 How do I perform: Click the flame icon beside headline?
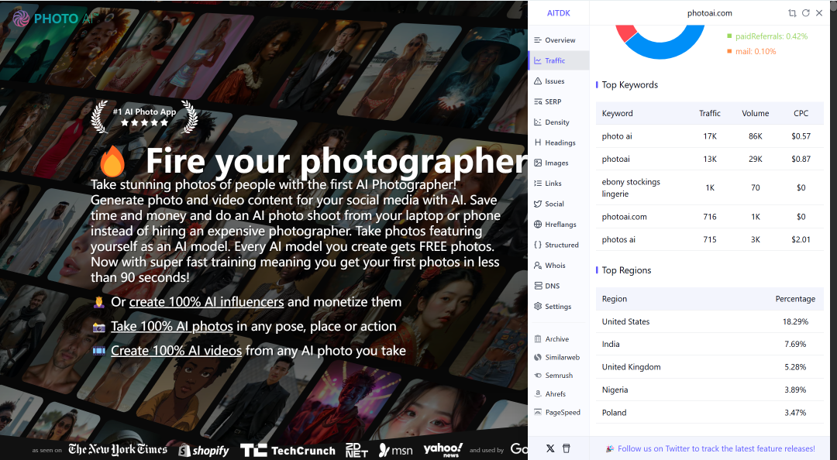pyautogui.click(x=112, y=161)
